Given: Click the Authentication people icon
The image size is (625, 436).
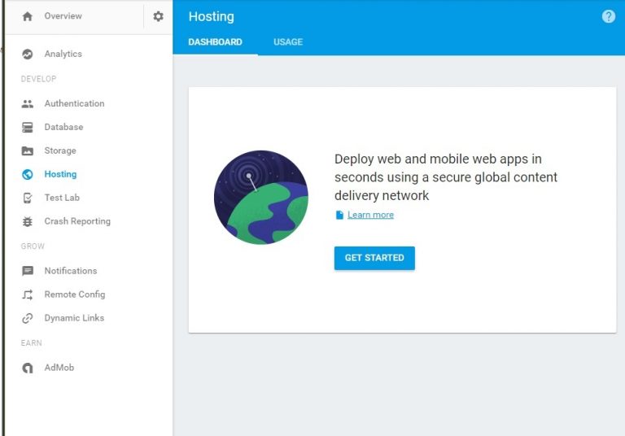Looking at the screenshot, I should (x=28, y=104).
